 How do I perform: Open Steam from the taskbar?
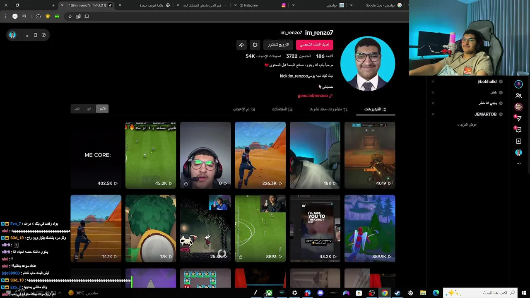[397, 293]
